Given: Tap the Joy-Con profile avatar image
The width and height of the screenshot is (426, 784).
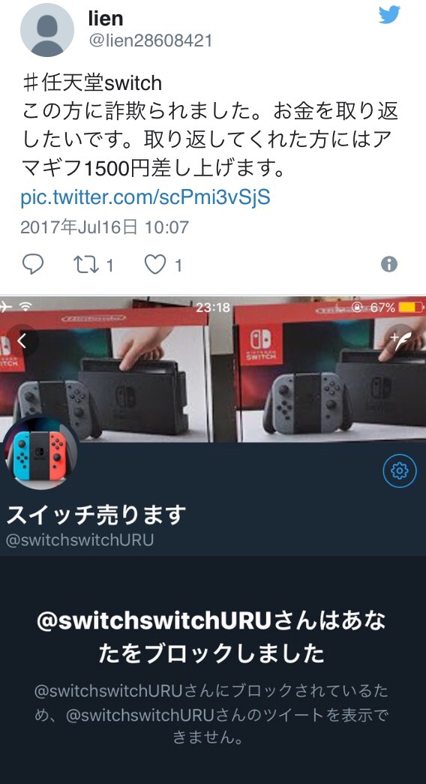Looking at the screenshot, I should (41, 452).
